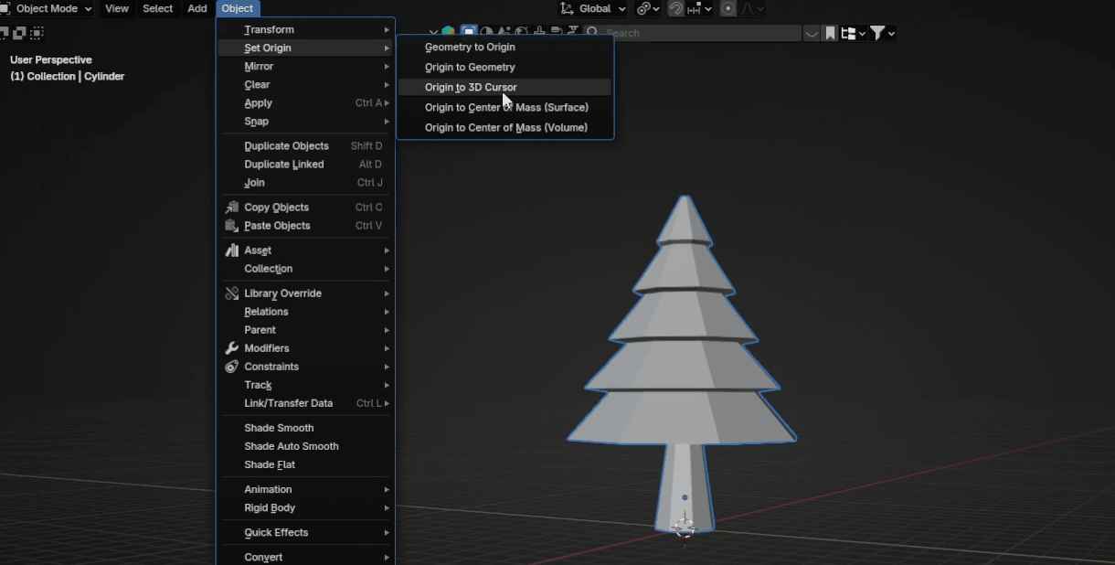
Task: Open the View menu
Action: (117, 8)
